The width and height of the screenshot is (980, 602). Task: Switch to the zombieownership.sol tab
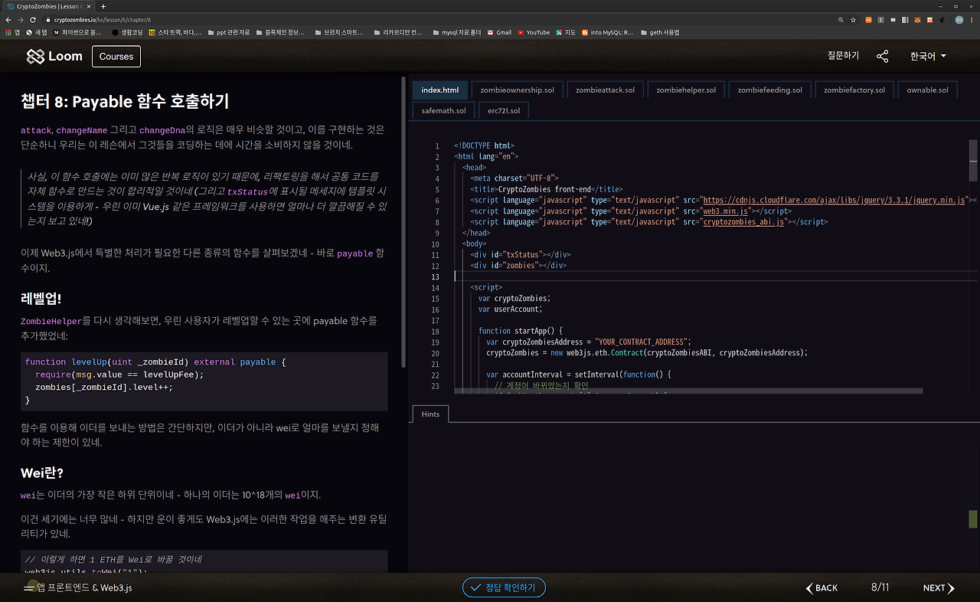pyautogui.click(x=517, y=90)
